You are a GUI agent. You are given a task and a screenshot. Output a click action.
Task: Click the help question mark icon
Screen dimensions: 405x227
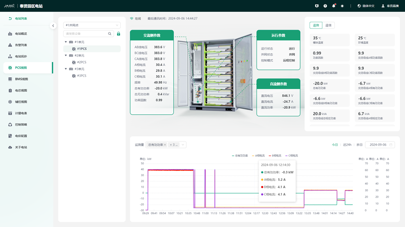click(x=325, y=6)
